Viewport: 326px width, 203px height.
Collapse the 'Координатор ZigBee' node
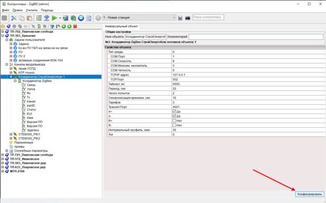pos(15,81)
